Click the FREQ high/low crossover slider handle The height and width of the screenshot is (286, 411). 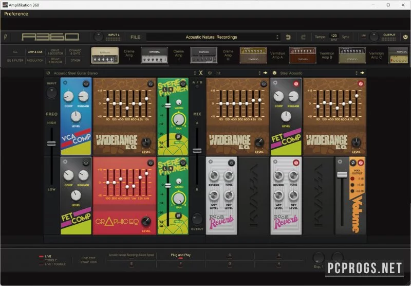(51, 144)
